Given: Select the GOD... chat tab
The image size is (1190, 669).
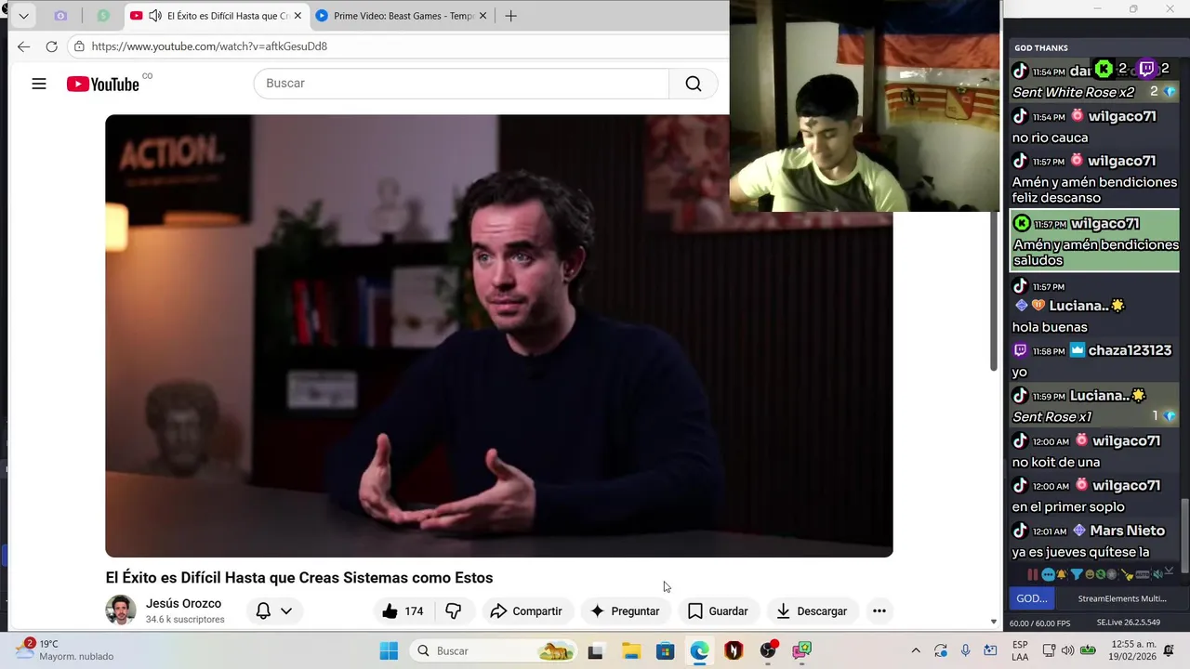Looking at the screenshot, I should tap(1032, 598).
